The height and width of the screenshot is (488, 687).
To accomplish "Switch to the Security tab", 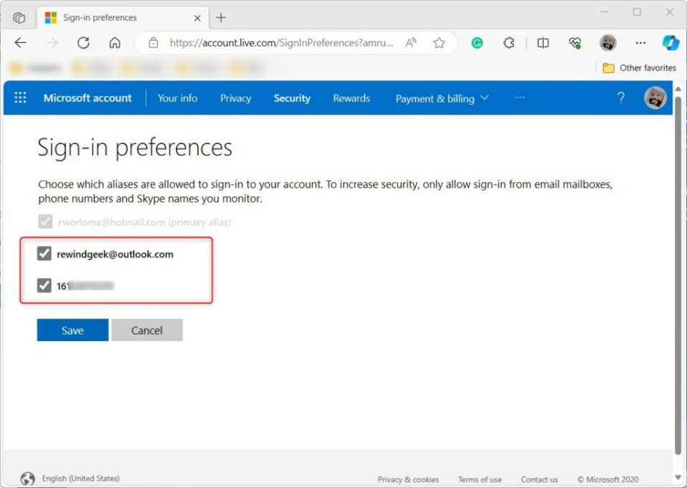I will click(292, 98).
